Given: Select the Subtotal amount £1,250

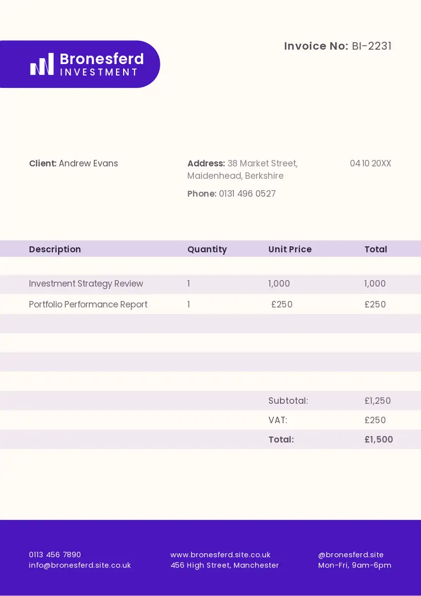Looking at the screenshot, I should 377,401.
